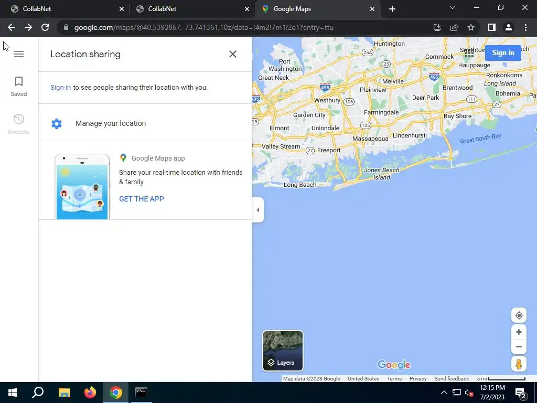Click GET THE APP link
Viewport: 537px width, 403px height.
tap(142, 199)
